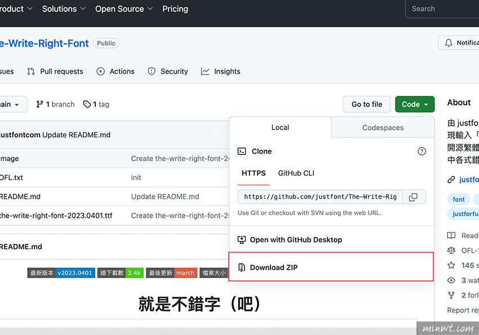Click the ZIP file icon
479x335 pixels.
click(x=242, y=267)
